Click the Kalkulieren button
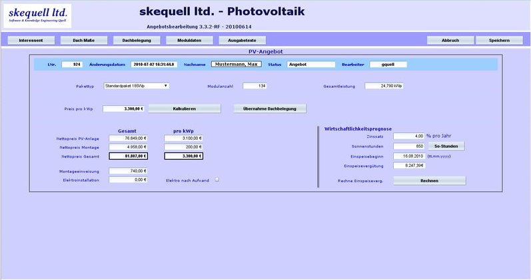 (x=185, y=108)
